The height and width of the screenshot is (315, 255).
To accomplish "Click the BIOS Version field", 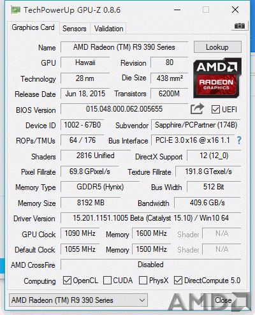I will [124, 109].
